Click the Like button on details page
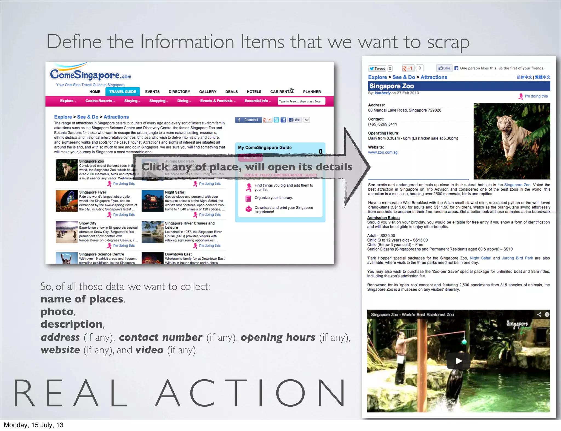The height and width of the screenshot is (431, 561). pyautogui.click(x=444, y=68)
